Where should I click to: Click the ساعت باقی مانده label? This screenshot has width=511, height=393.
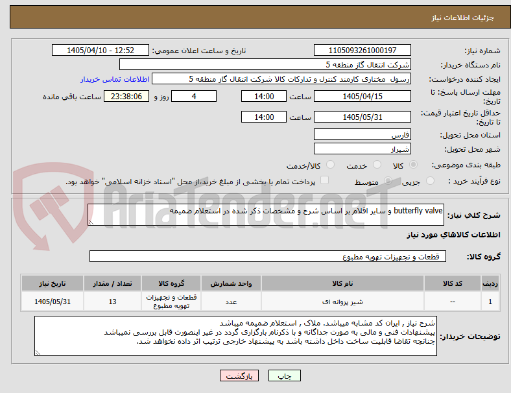click(72, 97)
